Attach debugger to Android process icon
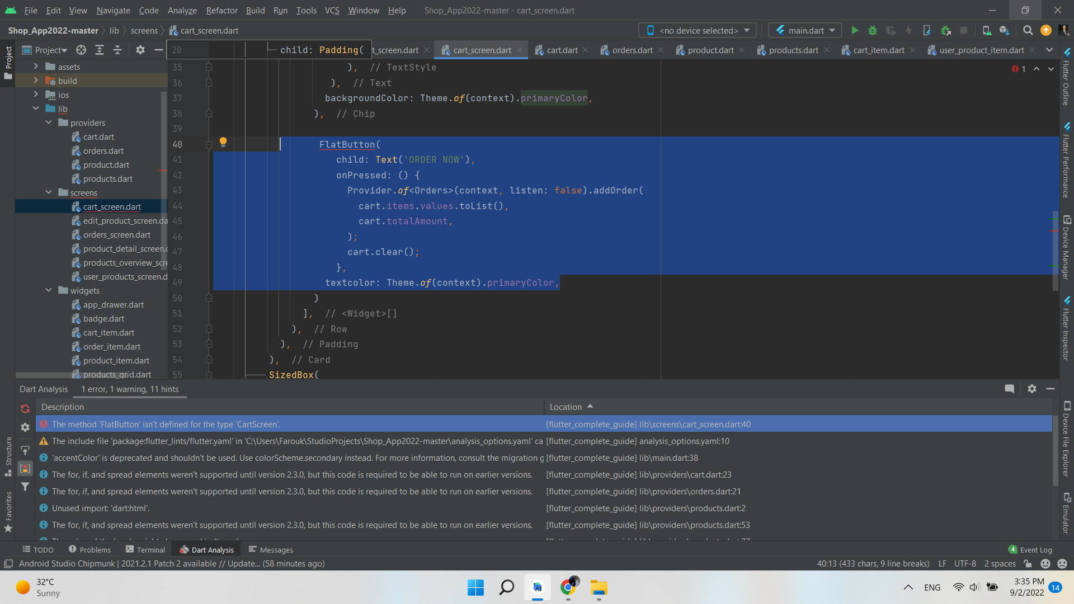Screen dimensions: 1074x604 [946, 30]
